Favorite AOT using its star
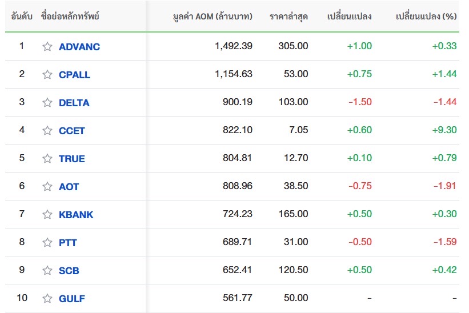This screenshot has width=469, height=313. [x=47, y=187]
